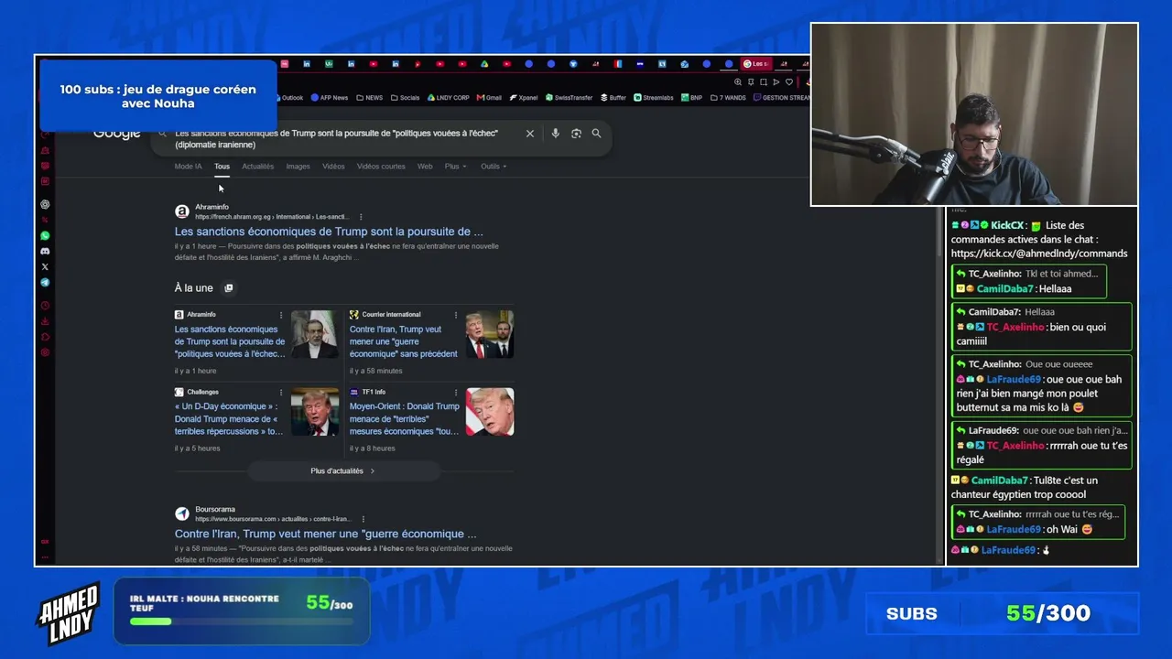The width and height of the screenshot is (1172, 659).
Task: Open Downloads from the sidebar
Action: [x=45, y=321]
